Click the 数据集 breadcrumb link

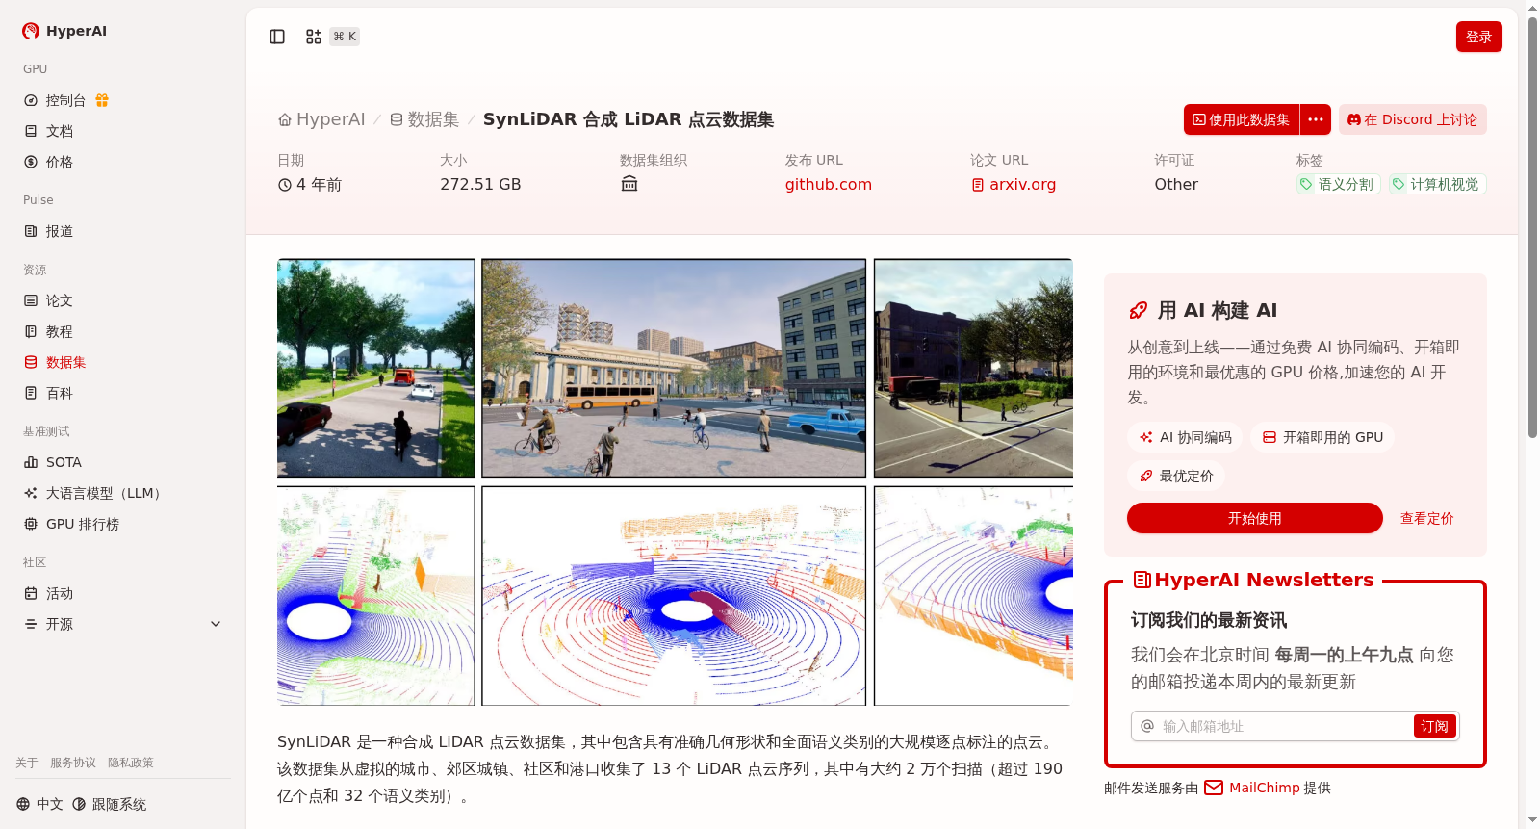pyautogui.click(x=424, y=119)
